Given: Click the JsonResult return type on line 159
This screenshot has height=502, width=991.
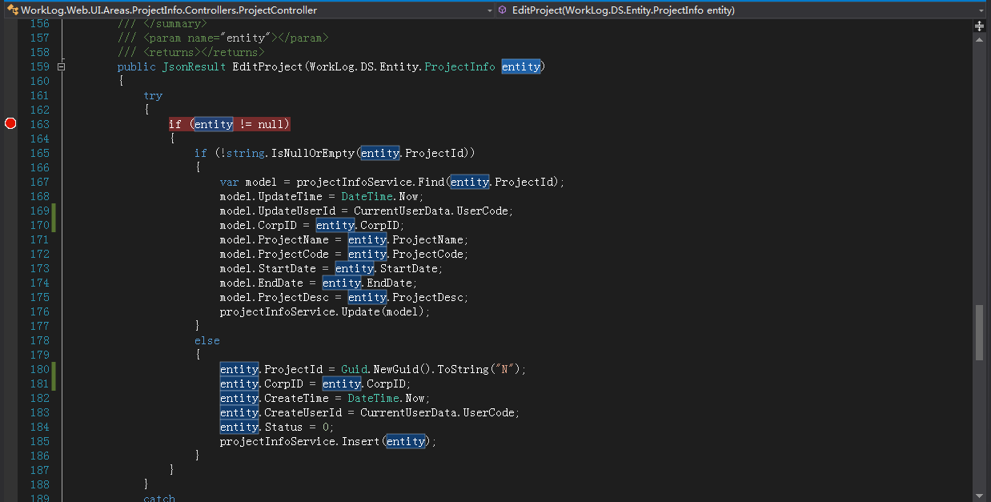Looking at the screenshot, I should click(x=194, y=66).
